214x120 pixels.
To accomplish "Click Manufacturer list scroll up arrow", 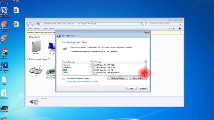I will point(91,62).
